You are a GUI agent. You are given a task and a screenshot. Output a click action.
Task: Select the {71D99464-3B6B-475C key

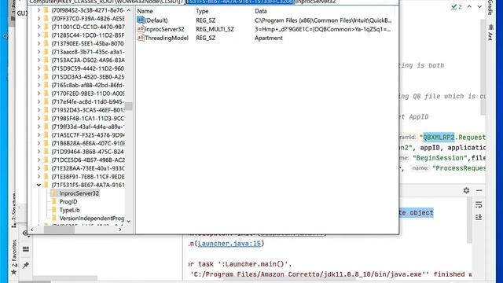point(88,152)
